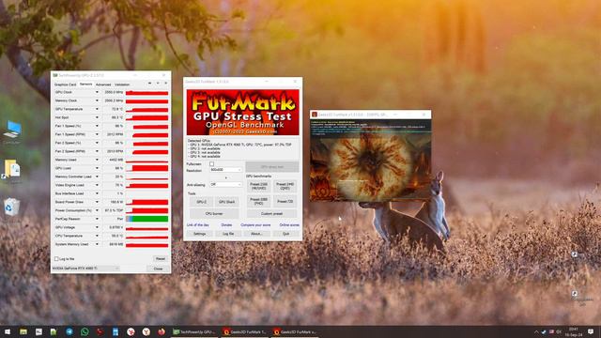Show hidden system tray icons
Viewport: 601px width, 338px height.
click(536, 331)
